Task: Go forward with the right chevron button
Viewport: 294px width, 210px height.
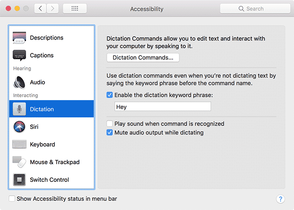Action: click(52, 8)
